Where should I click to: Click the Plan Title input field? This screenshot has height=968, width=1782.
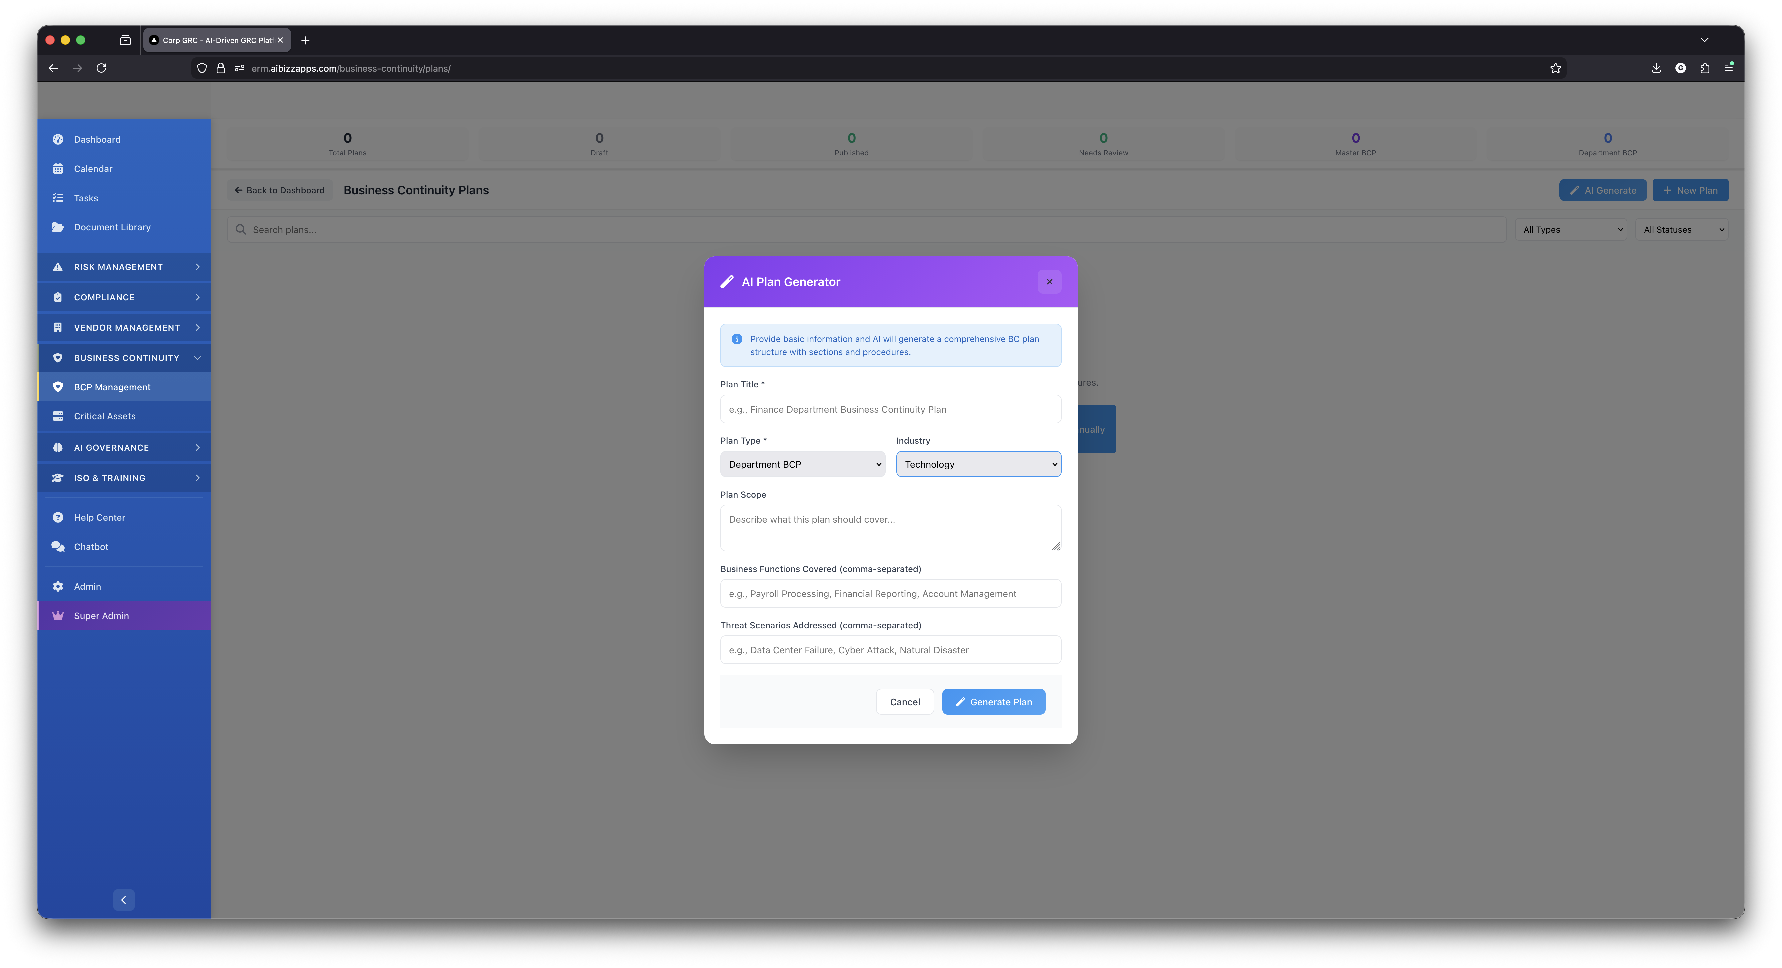pos(890,409)
